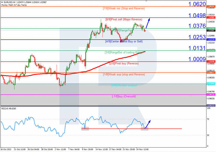The height and width of the screenshot is (152, 216).
Task: Click the RSI 30 level scale value
Action: (x=208, y=135)
